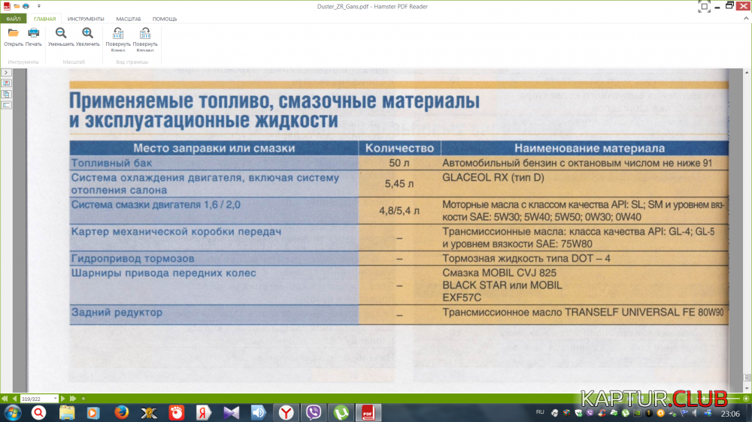Toggle the third side panel button in left sidebar
752x422 pixels.
coord(6,105)
